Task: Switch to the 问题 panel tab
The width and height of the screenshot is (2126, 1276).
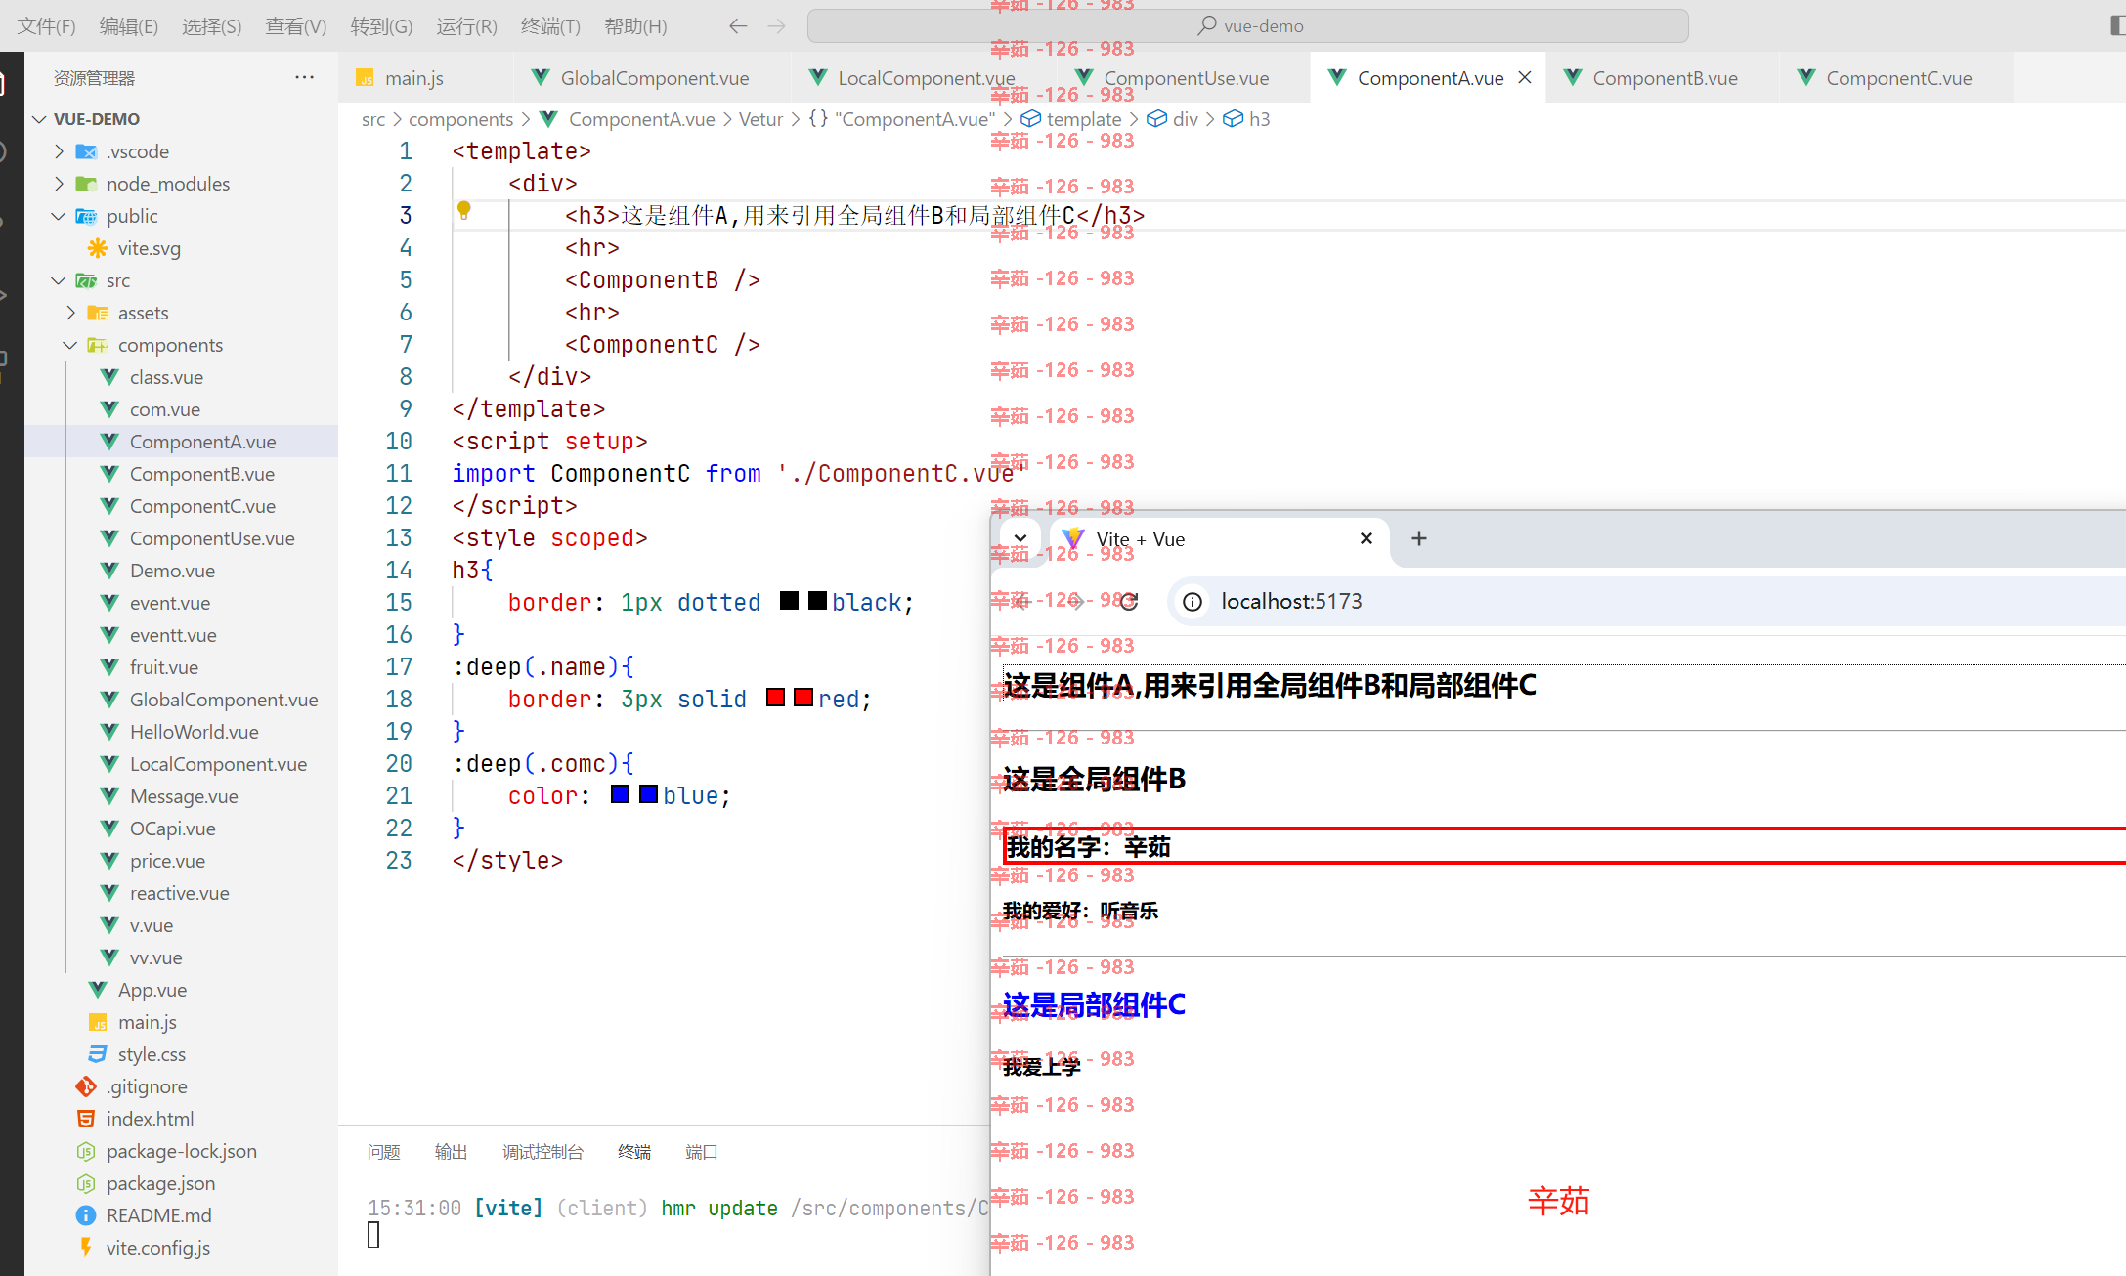Action: click(384, 1152)
